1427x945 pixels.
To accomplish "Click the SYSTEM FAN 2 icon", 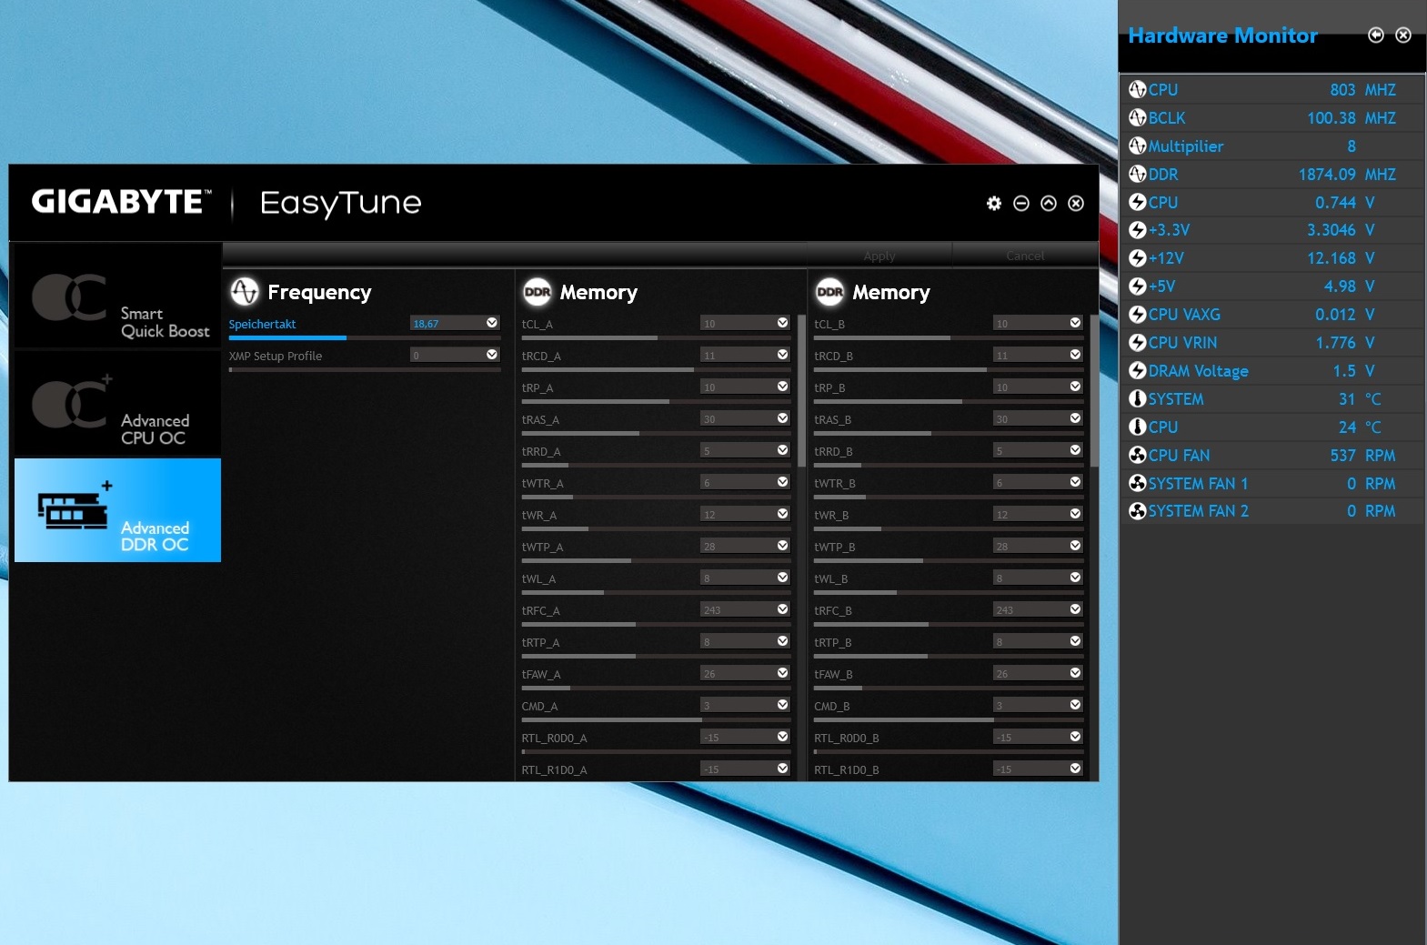I will pyautogui.click(x=1137, y=511).
